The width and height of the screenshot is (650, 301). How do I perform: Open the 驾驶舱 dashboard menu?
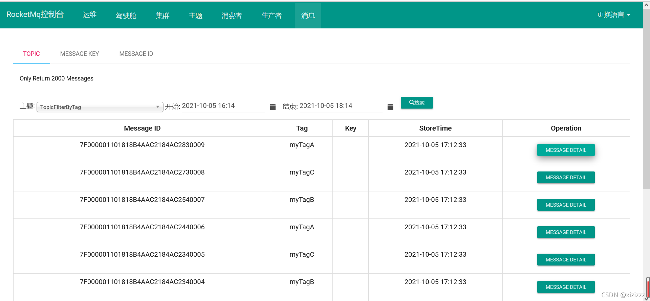tap(126, 16)
